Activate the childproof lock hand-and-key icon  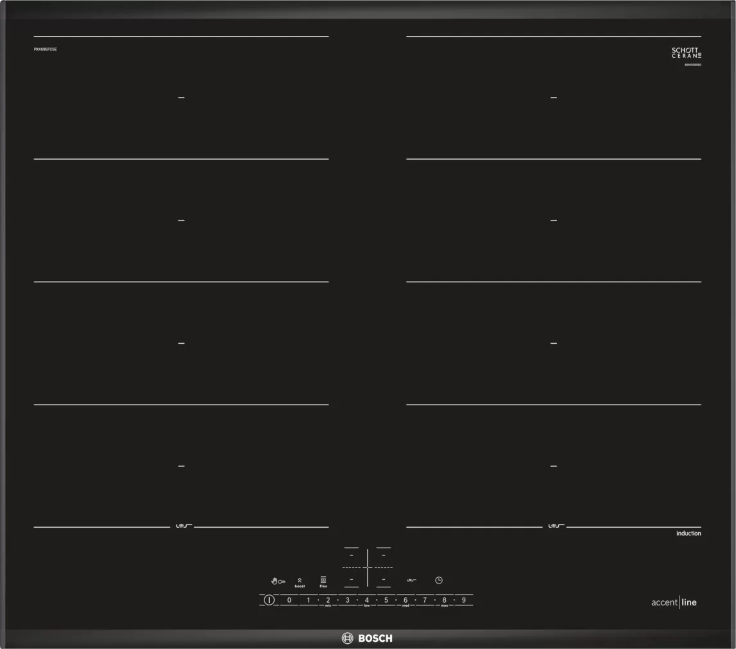(x=278, y=582)
